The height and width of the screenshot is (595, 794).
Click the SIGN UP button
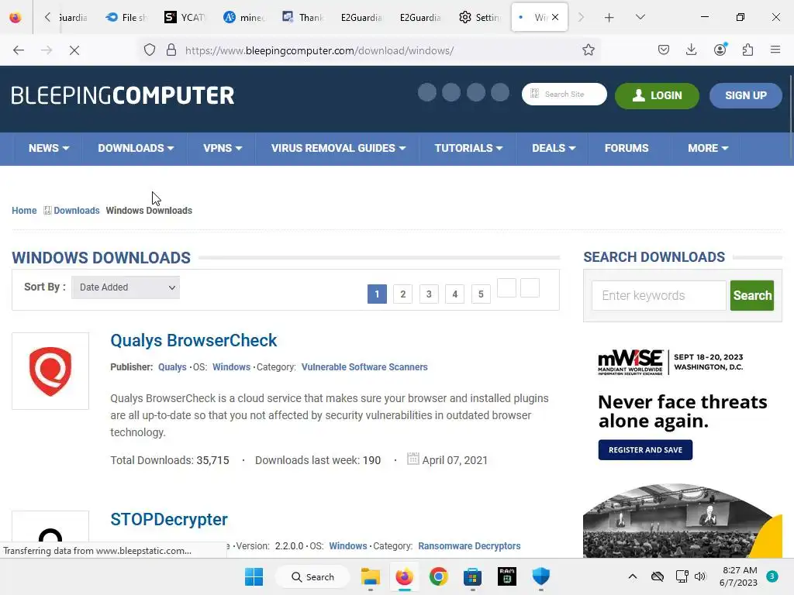[x=745, y=95]
